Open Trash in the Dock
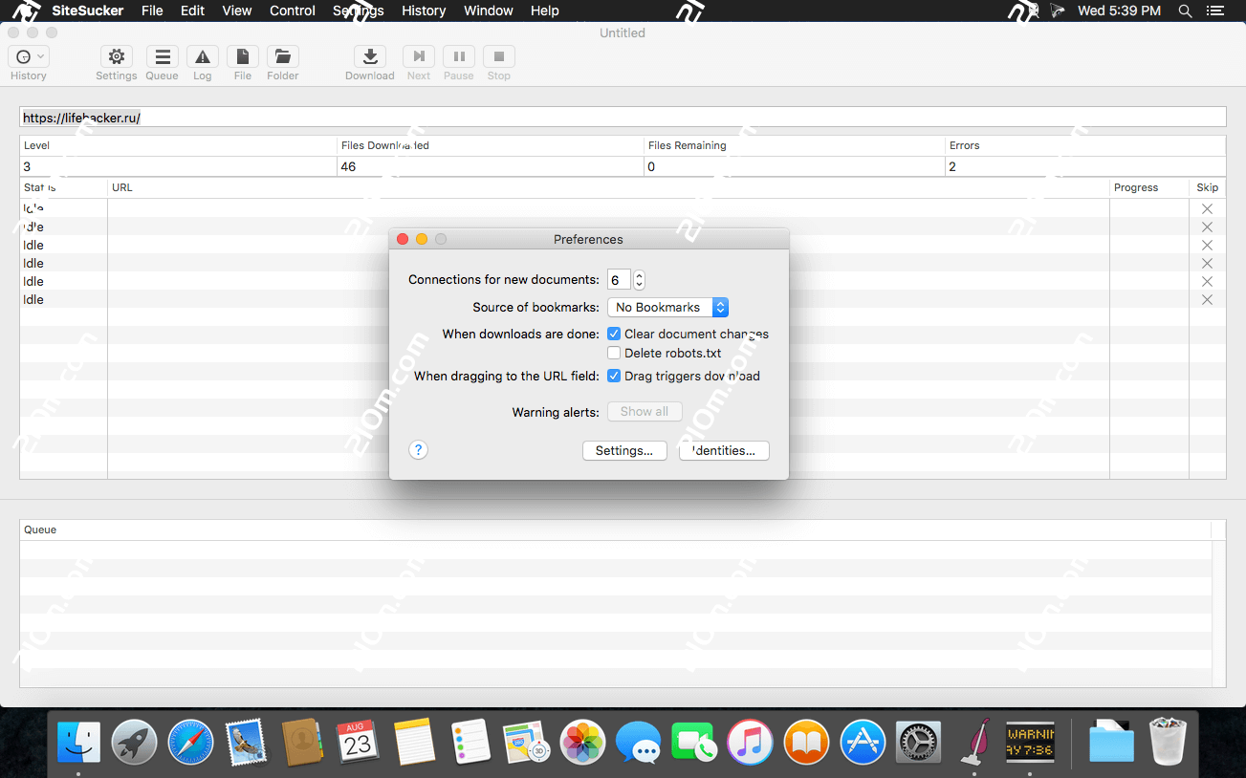The width and height of the screenshot is (1246, 778). point(1168,742)
